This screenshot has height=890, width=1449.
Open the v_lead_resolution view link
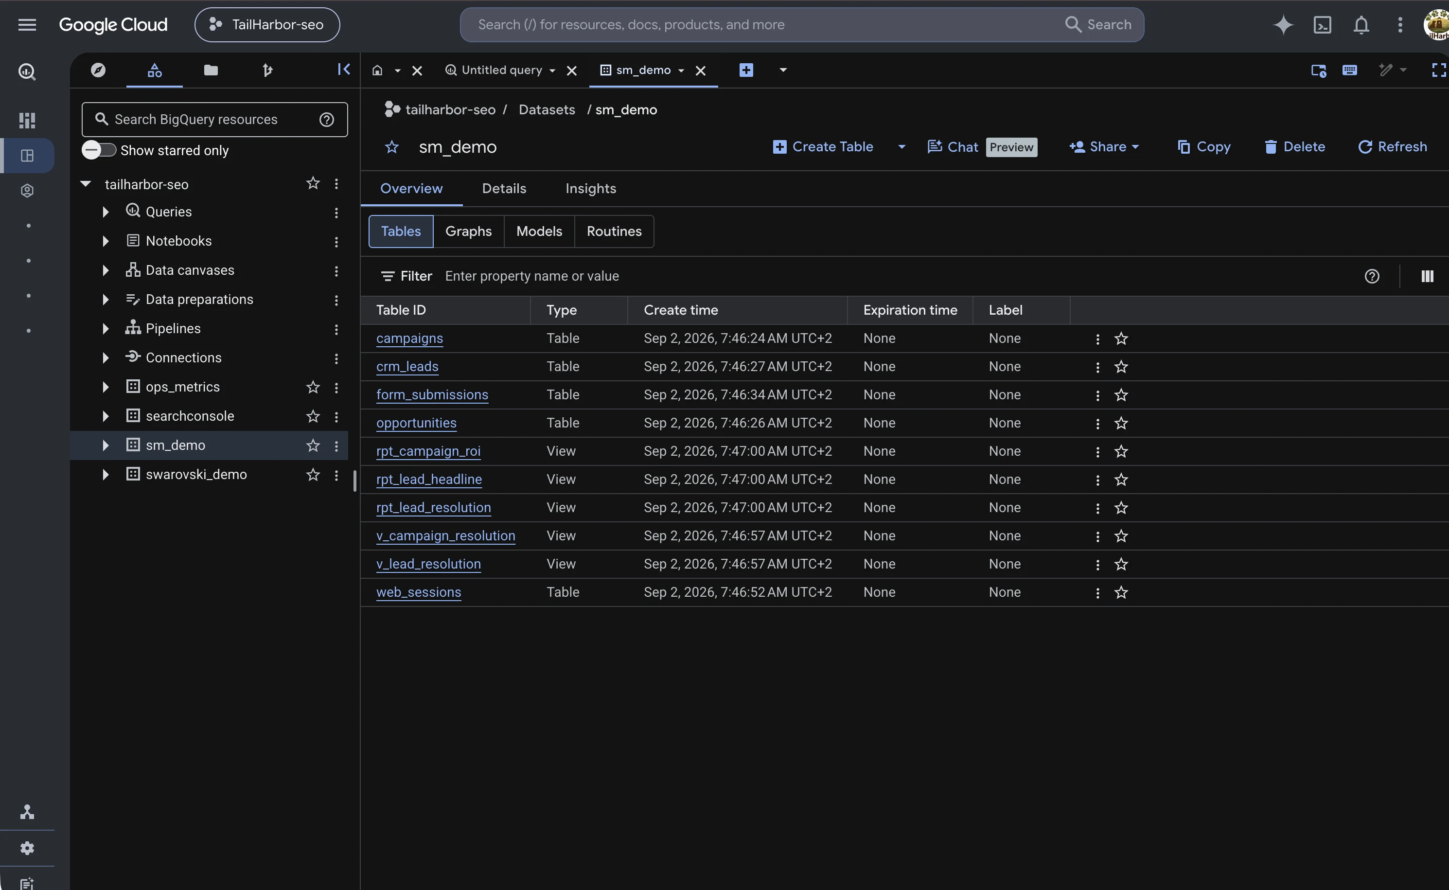[428, 564]
